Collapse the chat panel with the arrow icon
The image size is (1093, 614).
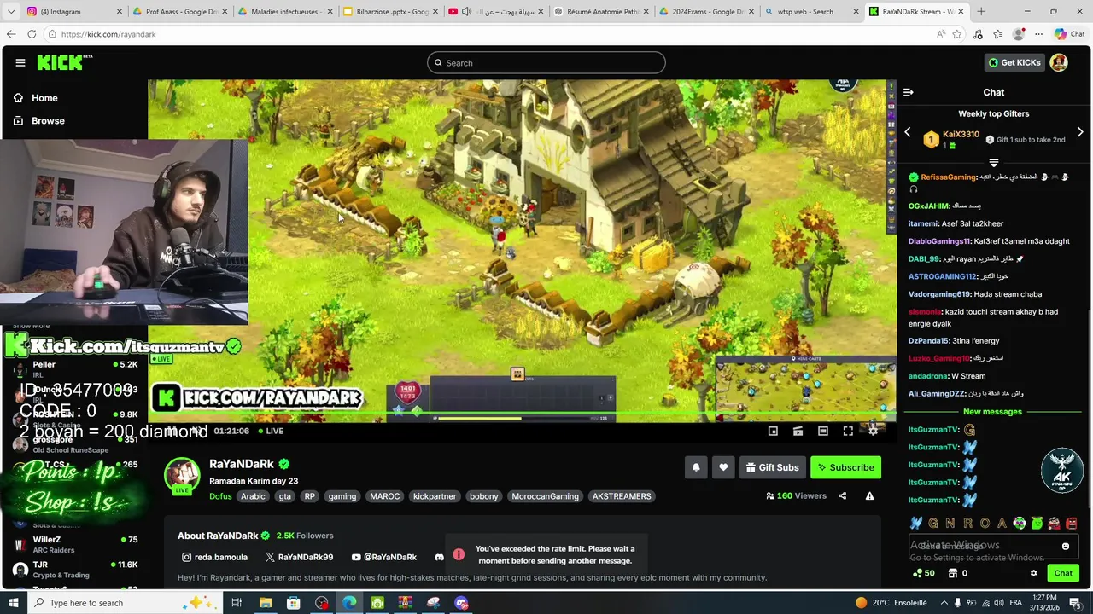pyautogui.click(x=909, y=92)
